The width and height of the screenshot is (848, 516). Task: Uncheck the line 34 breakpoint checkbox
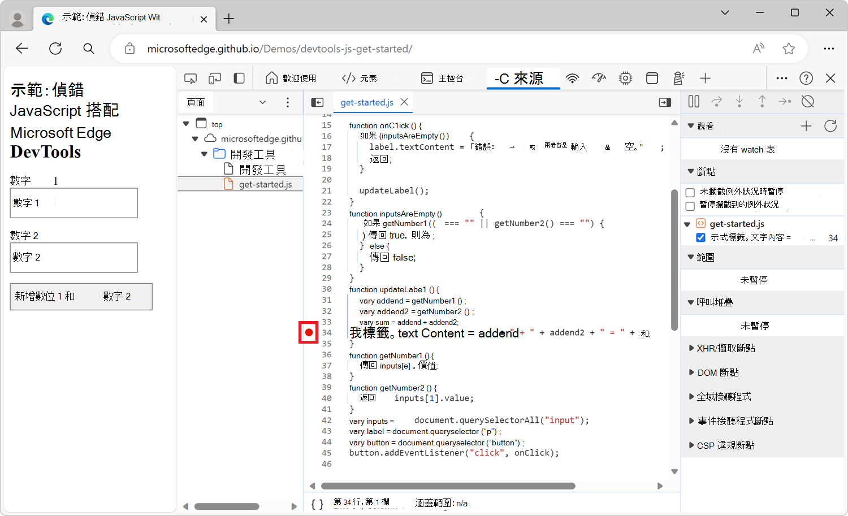pos(701,237)
